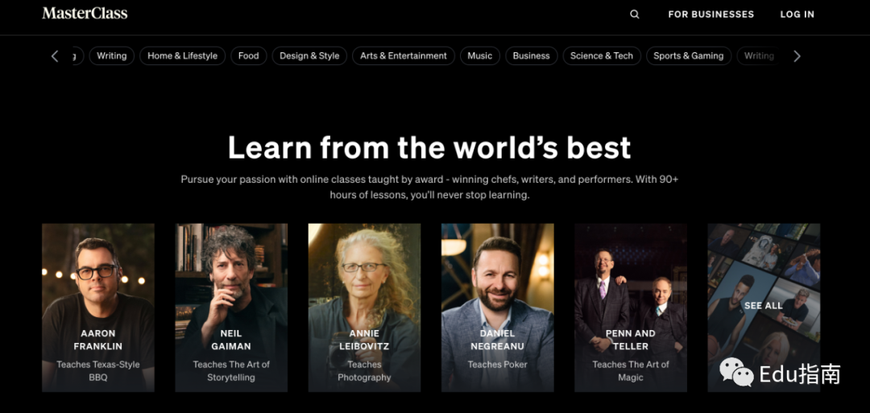870x413 pixels.
Task: Open the For Businesses link
Action: pyautogui.click(x=710, y=14)
